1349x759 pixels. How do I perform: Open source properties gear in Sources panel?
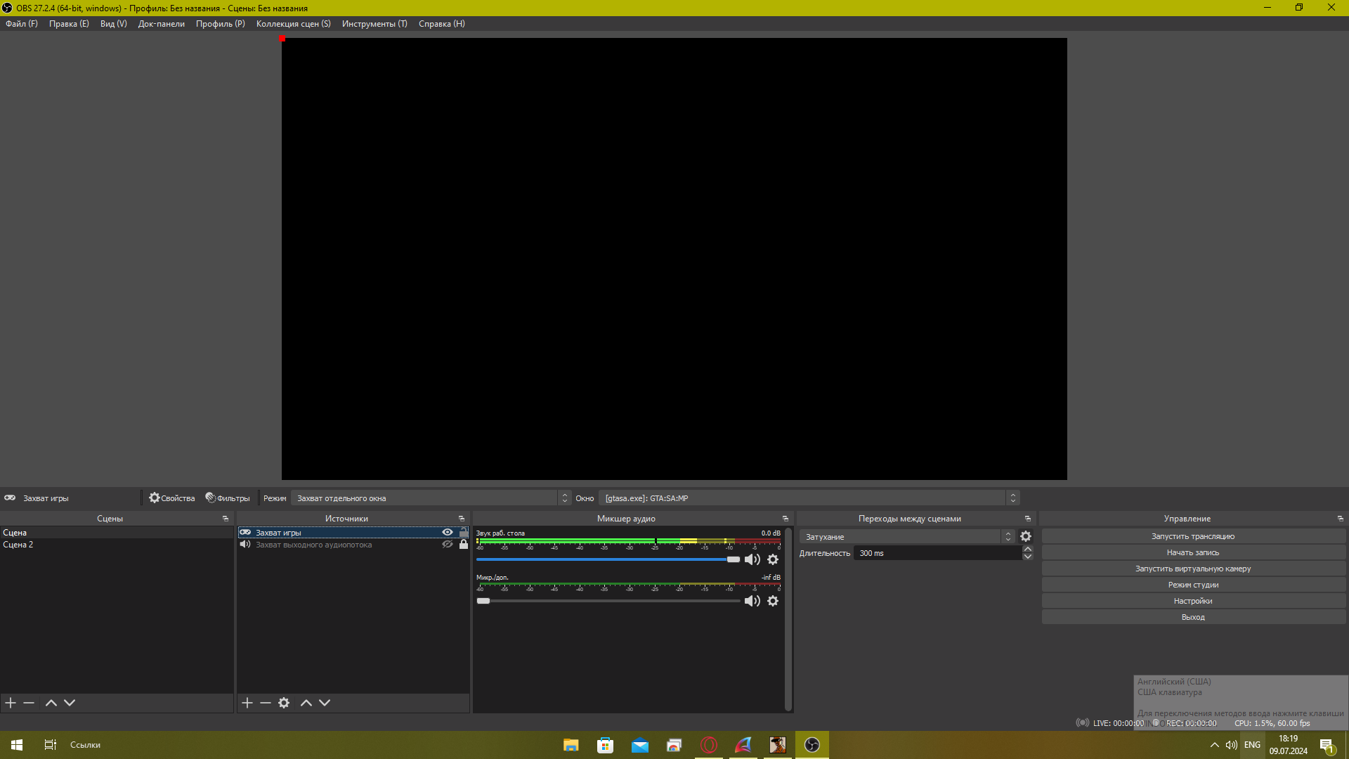[284, 703]
